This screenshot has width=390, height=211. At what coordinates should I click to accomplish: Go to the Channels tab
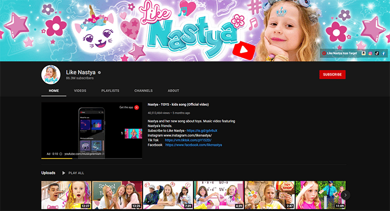pos(143,91)
